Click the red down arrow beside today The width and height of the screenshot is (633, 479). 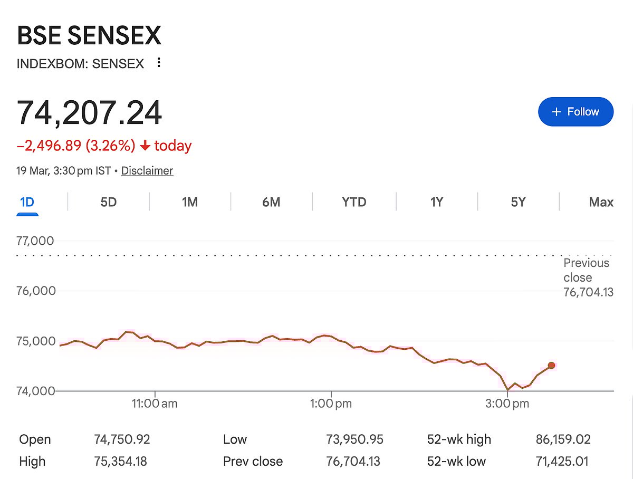point(145,146)
